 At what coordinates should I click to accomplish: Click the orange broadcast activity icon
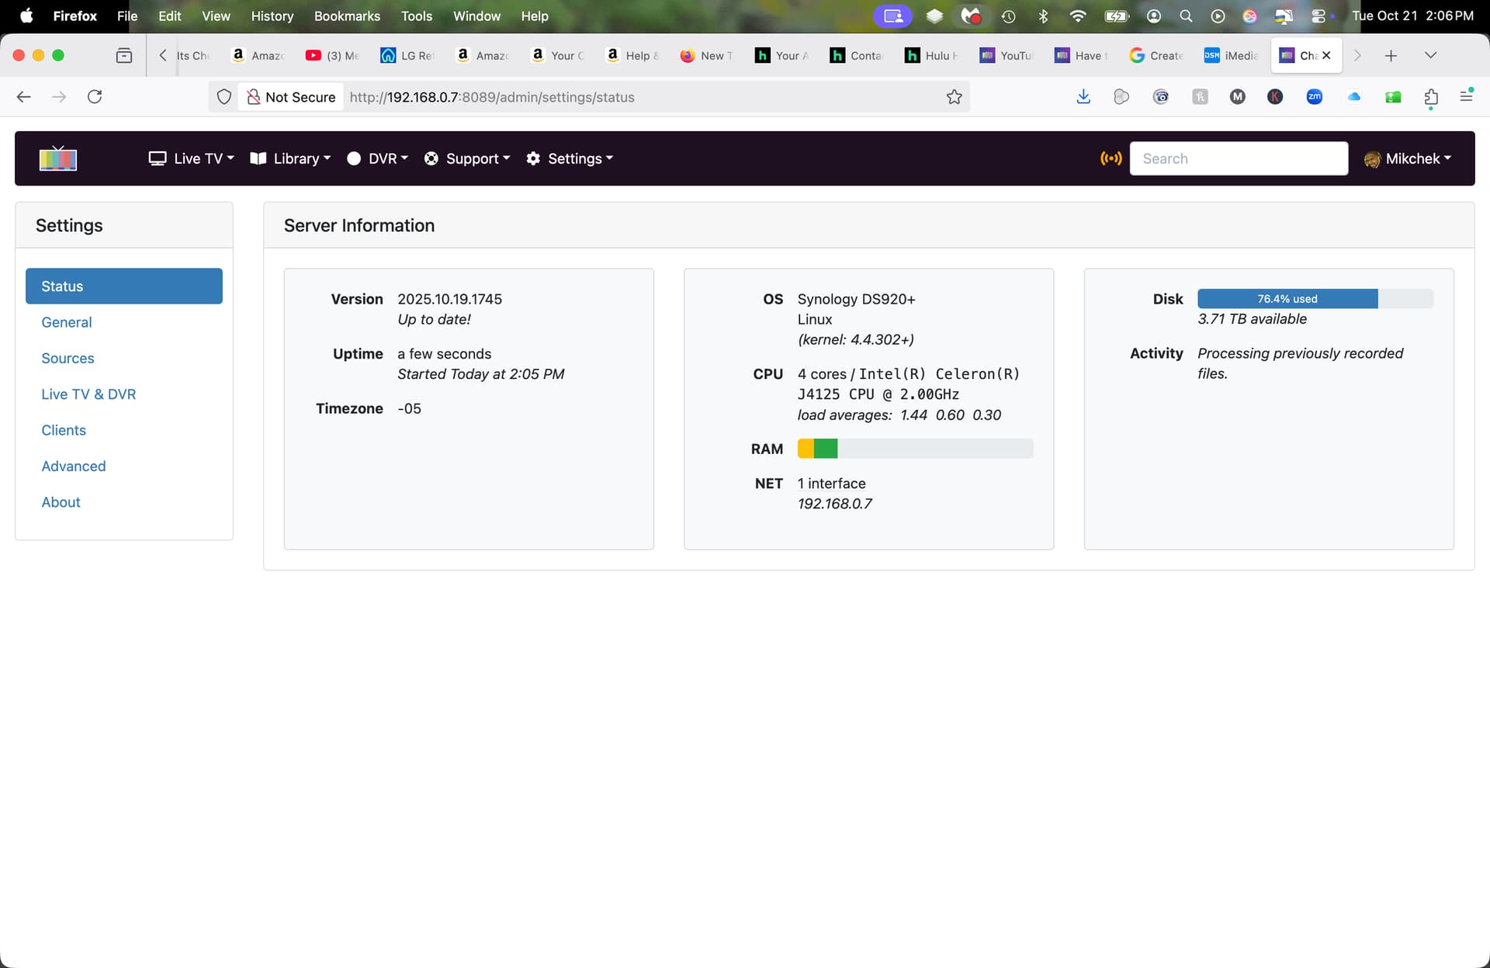[1111, 158]
